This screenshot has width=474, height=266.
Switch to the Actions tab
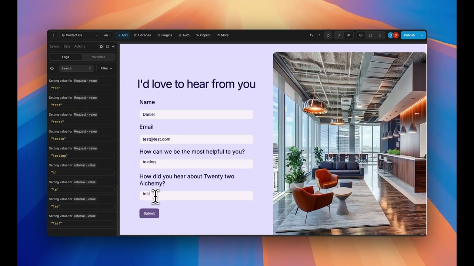tap(80, 47)
